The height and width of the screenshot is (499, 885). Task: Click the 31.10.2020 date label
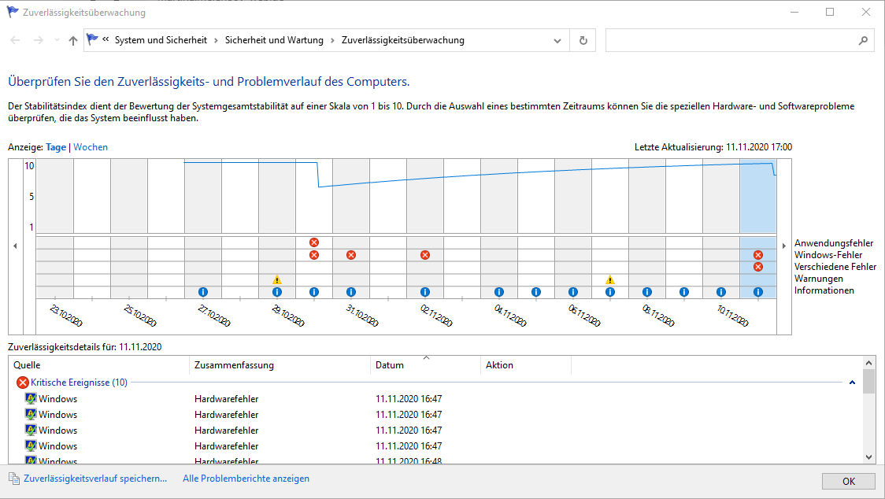click(361, 316)
